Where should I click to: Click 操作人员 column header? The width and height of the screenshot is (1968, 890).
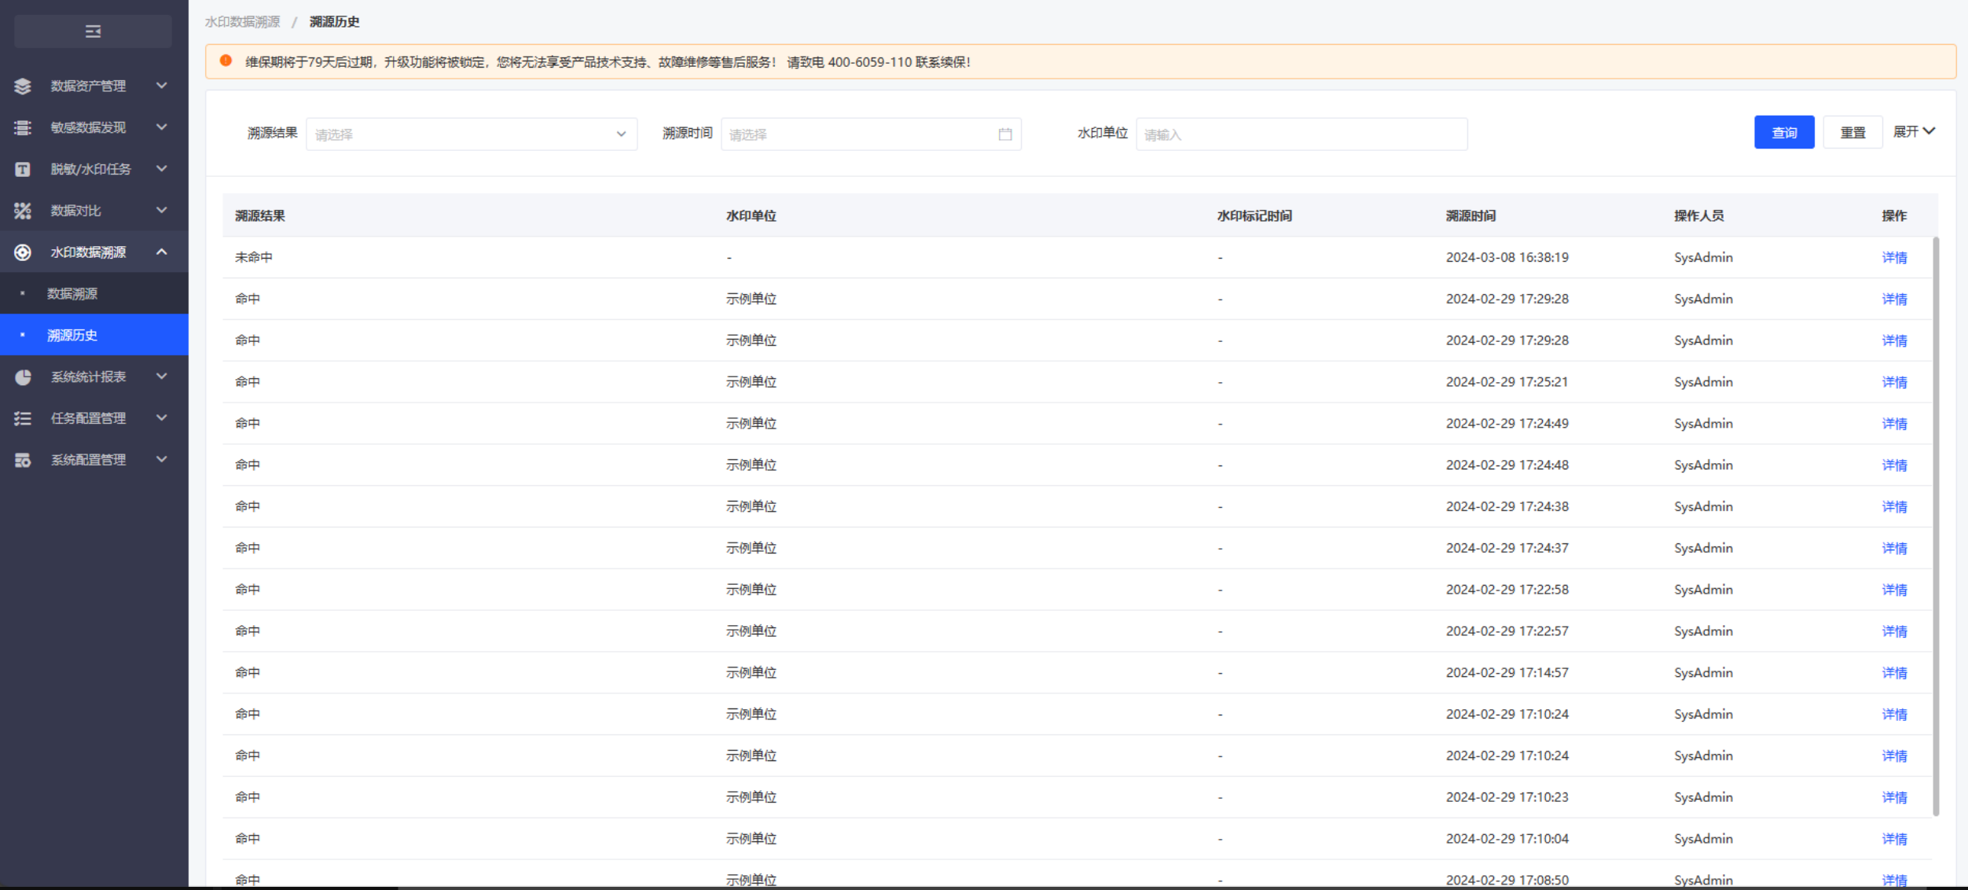pyautogui.click(x=1699, y=216)
